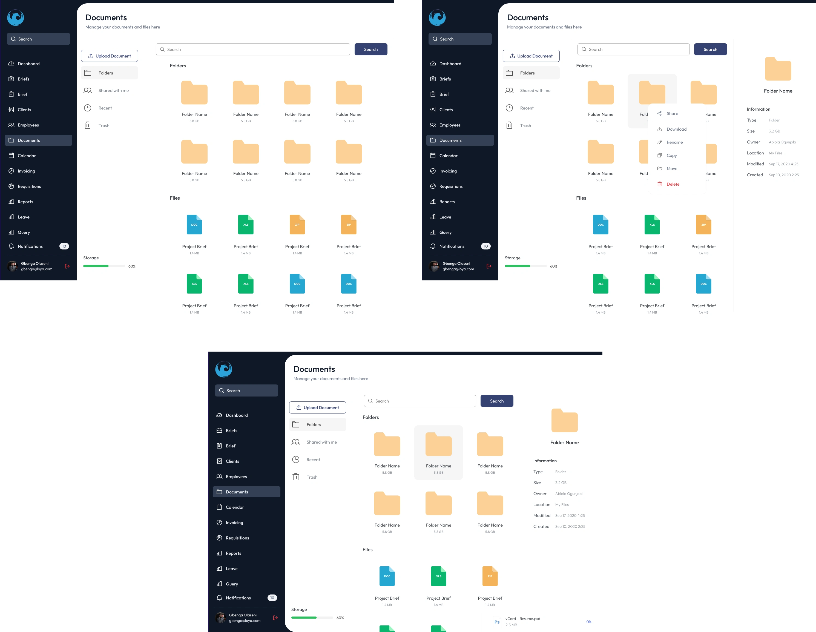Open Documents in the upload-progress screen sidebar
This screenshot has height=632, width=816.
[x=247, y=492]
